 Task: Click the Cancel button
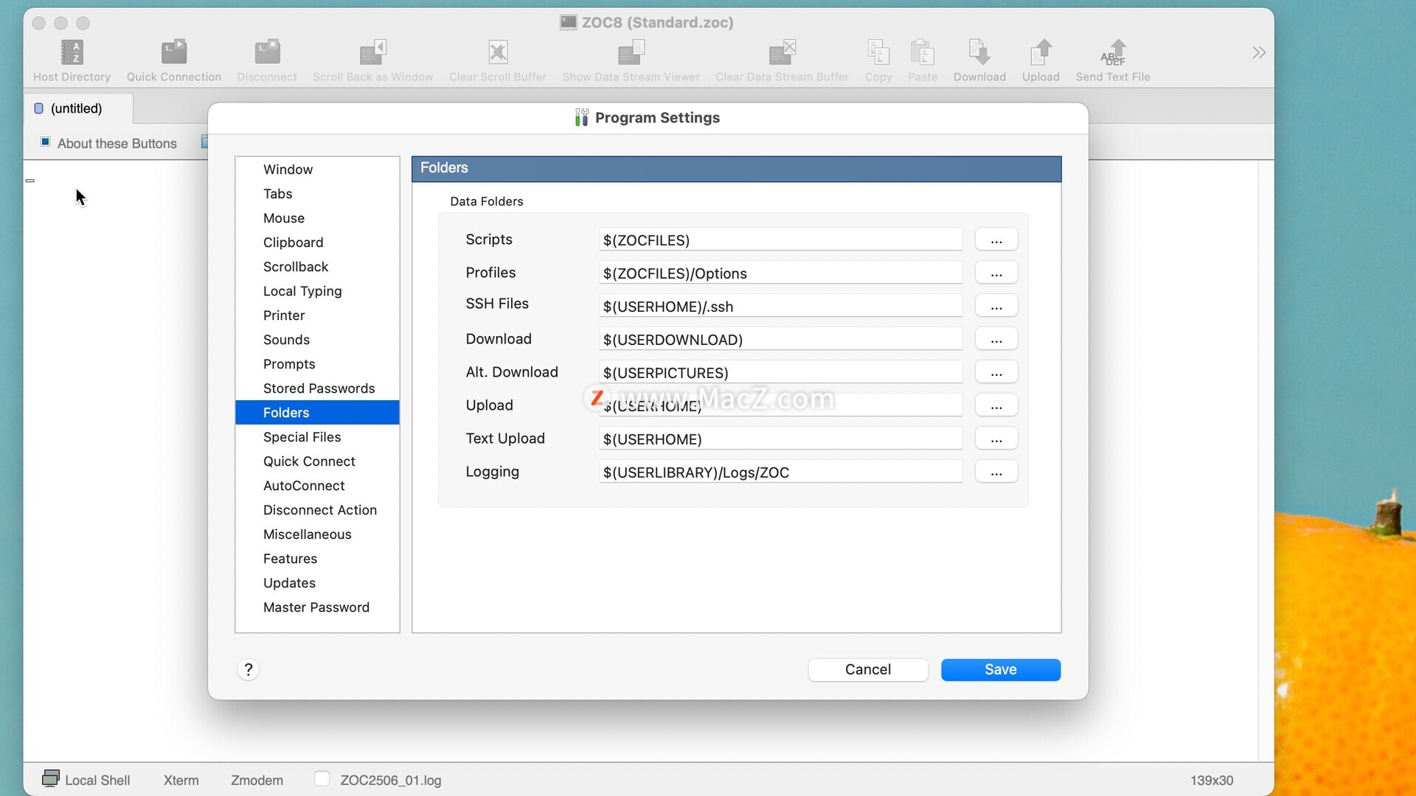[868, 669]
